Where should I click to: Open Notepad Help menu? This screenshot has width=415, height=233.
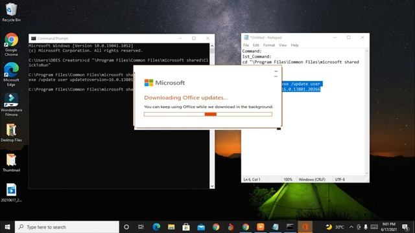pyautogui.click(x=294, y=45)
